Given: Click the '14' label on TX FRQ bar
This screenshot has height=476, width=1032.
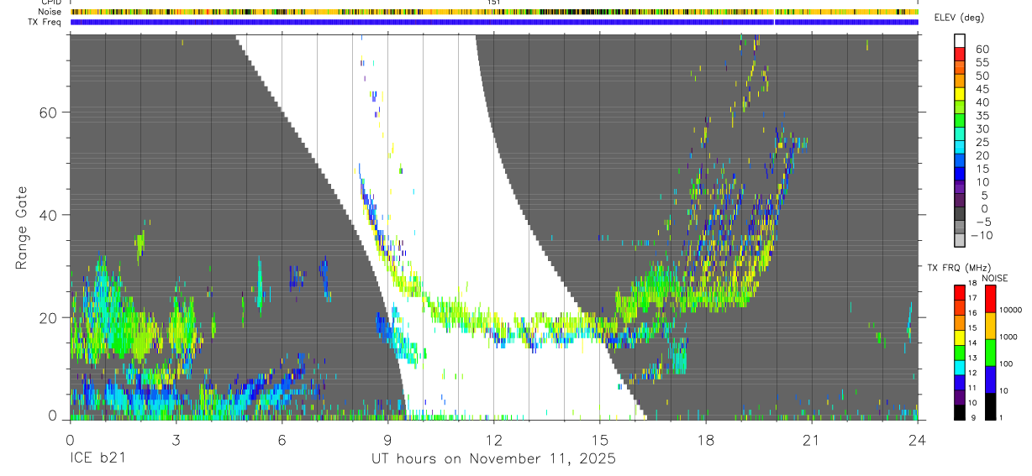Looking at the screenshot, I should coord(972,343).
